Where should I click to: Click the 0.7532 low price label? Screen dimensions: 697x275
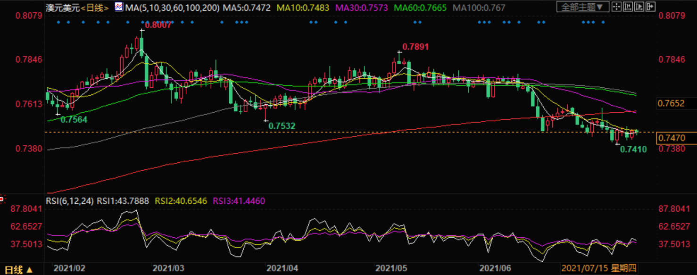pyautogui.click(x=282, y=126)
